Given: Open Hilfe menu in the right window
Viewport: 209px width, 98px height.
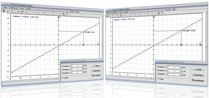Looking at the screenshot, I should coord(175,9).
